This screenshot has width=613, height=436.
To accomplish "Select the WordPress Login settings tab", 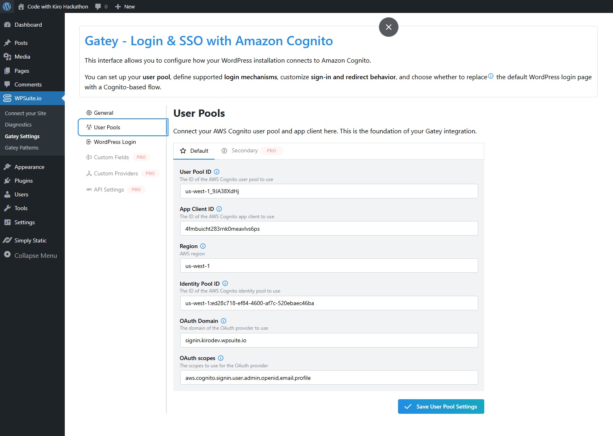I will click(x=115, y=142).
